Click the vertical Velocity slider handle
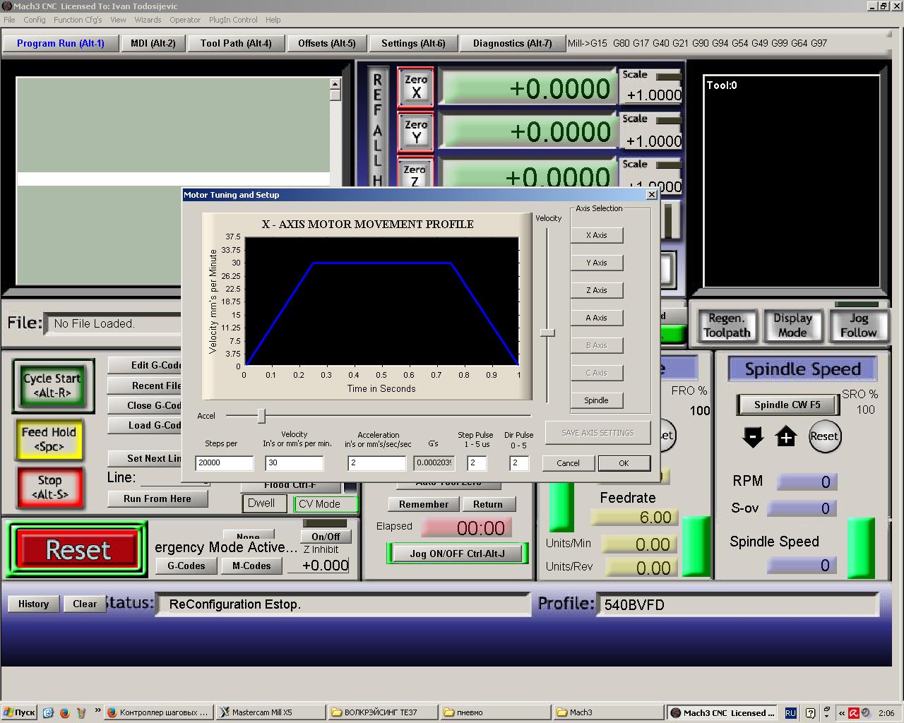 point(547,333)
